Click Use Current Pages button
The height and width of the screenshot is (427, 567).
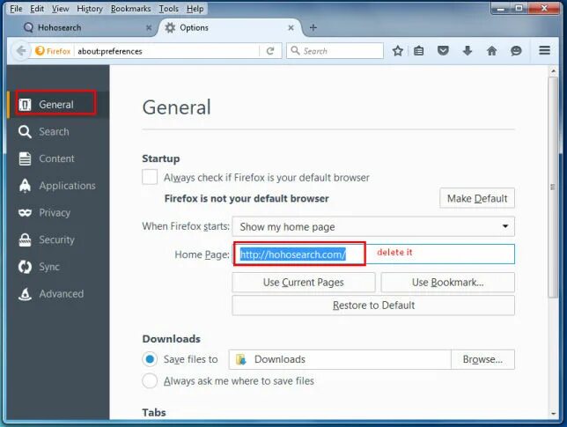(x=304, y=283)
